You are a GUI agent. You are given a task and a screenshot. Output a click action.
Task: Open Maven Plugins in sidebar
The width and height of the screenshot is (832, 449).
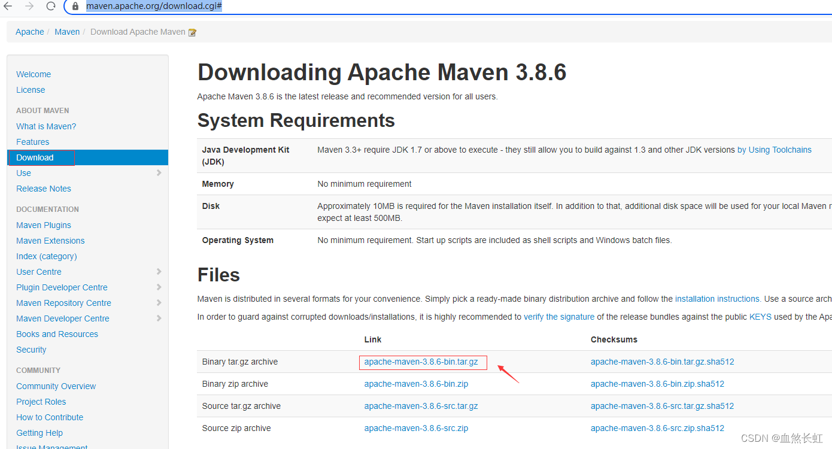tap(44, 225)
